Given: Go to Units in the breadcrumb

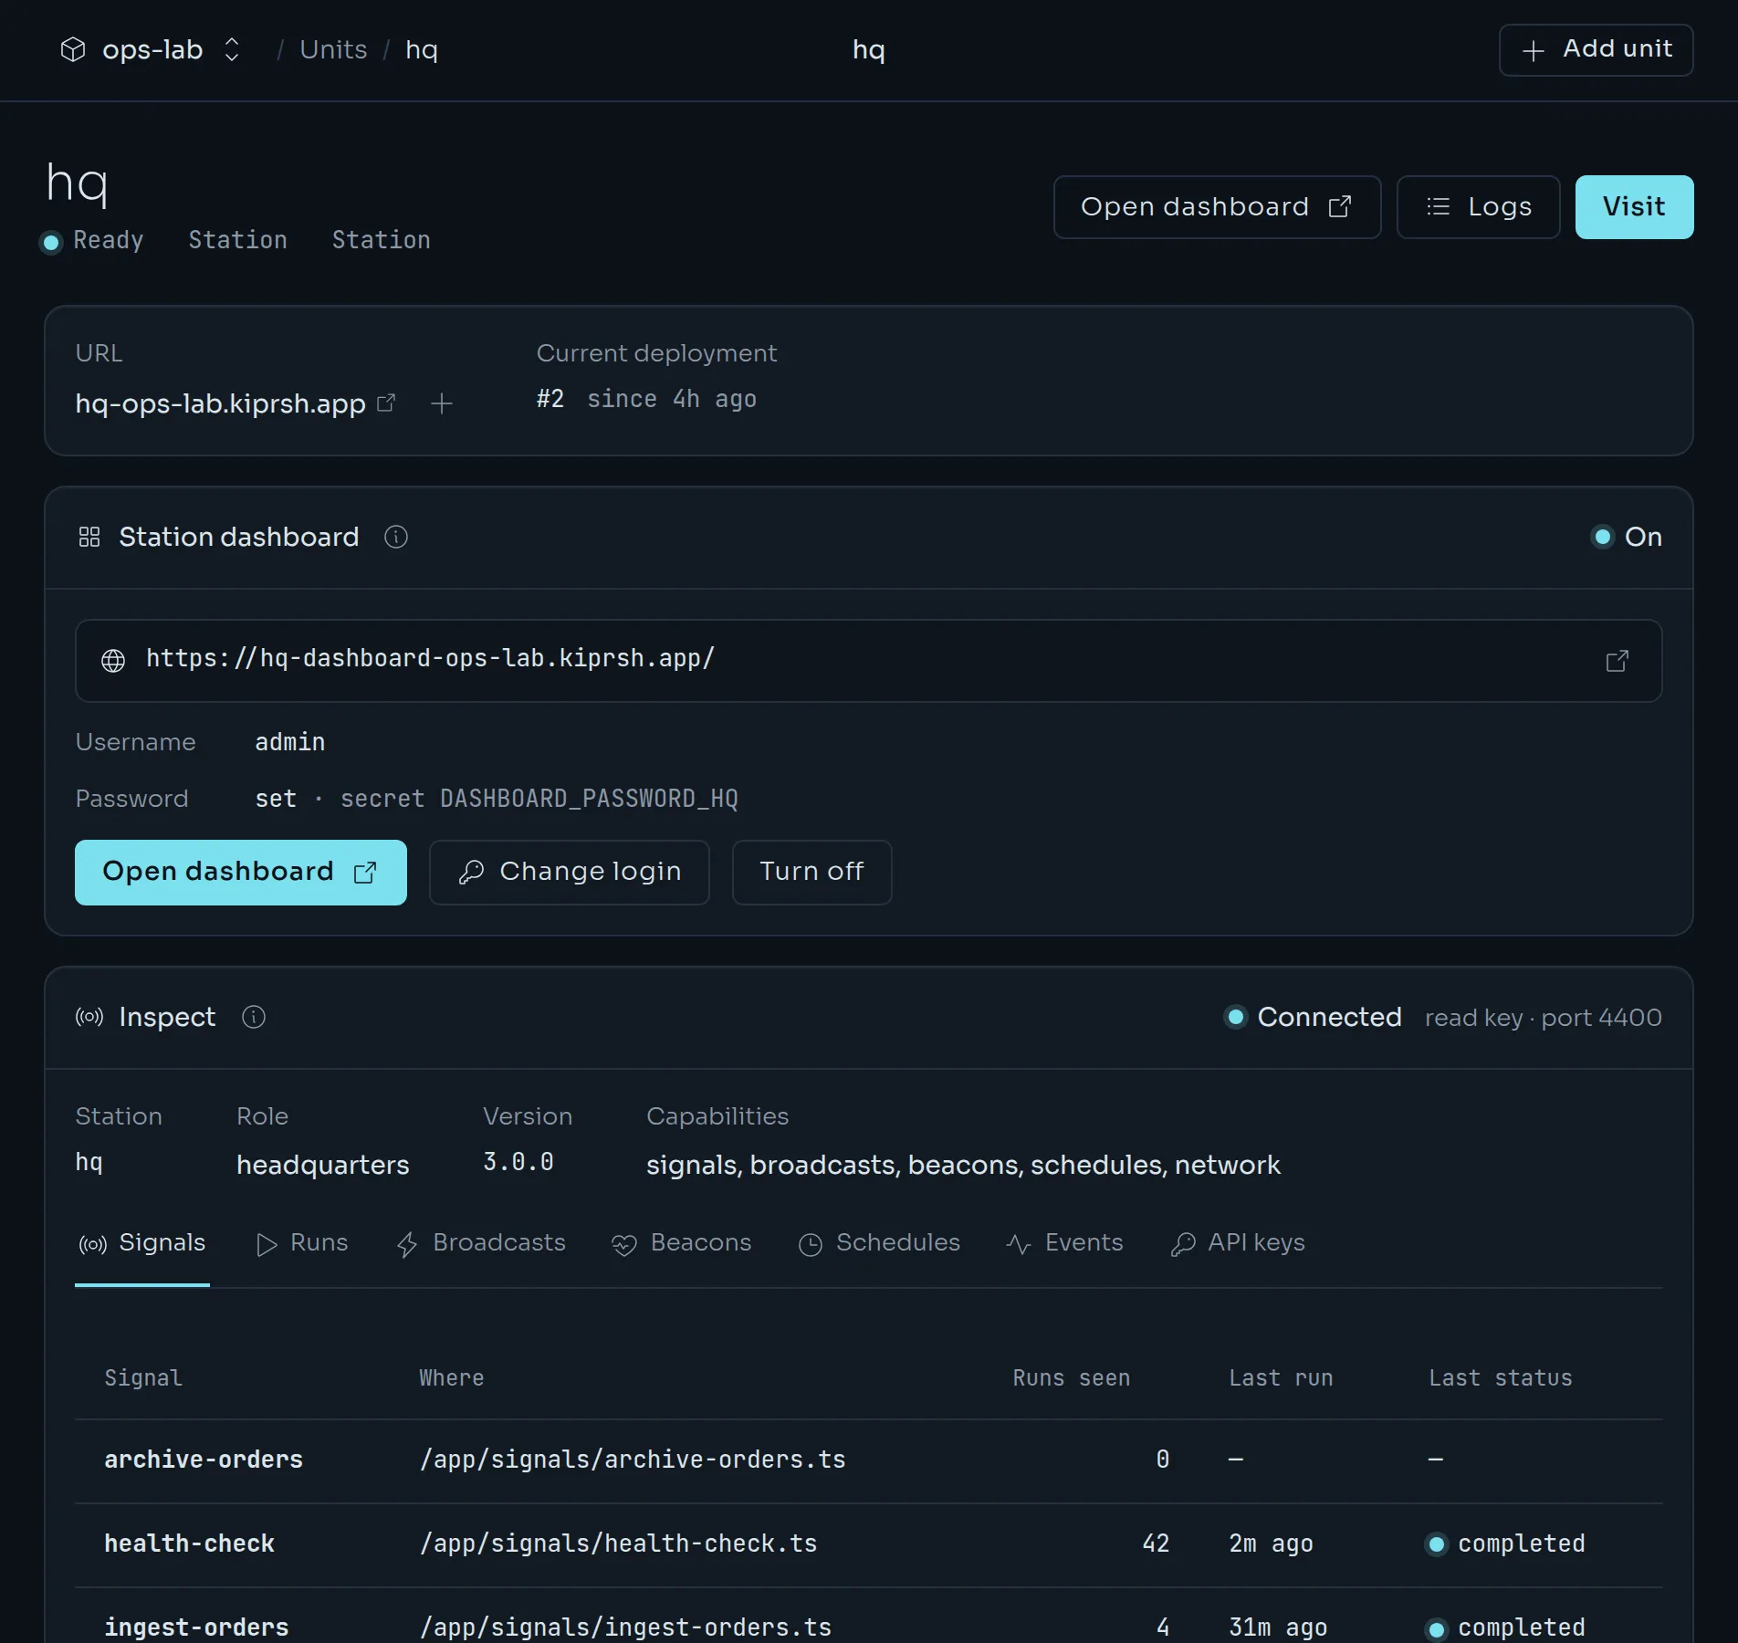Looking at the screenshot, I should coord(333,49).
